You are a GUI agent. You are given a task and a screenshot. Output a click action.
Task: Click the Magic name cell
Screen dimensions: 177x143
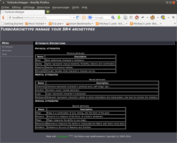(x=41, y=120)
